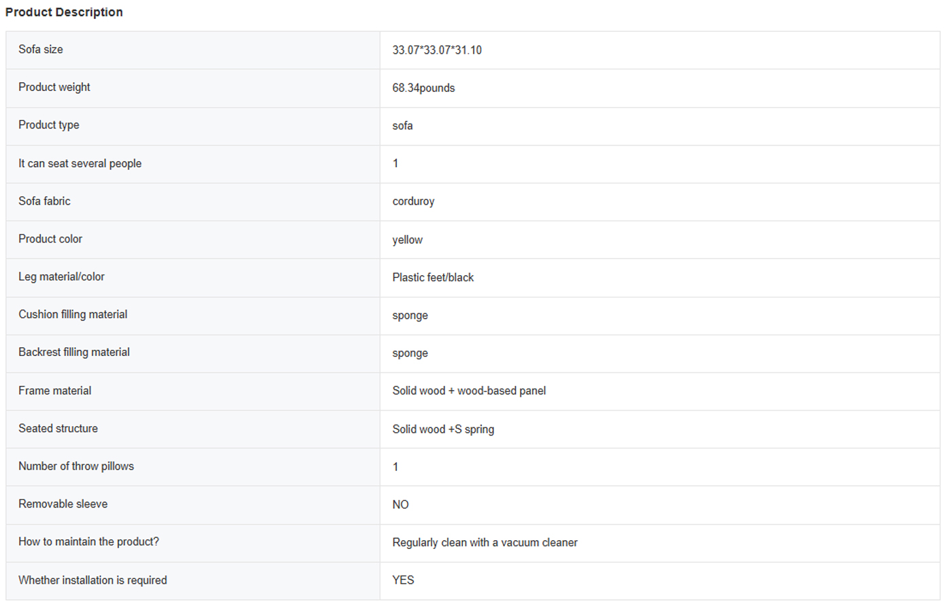Click the Backrest filling material label
This screenshot has height=602, width=946.
[74, 352]
